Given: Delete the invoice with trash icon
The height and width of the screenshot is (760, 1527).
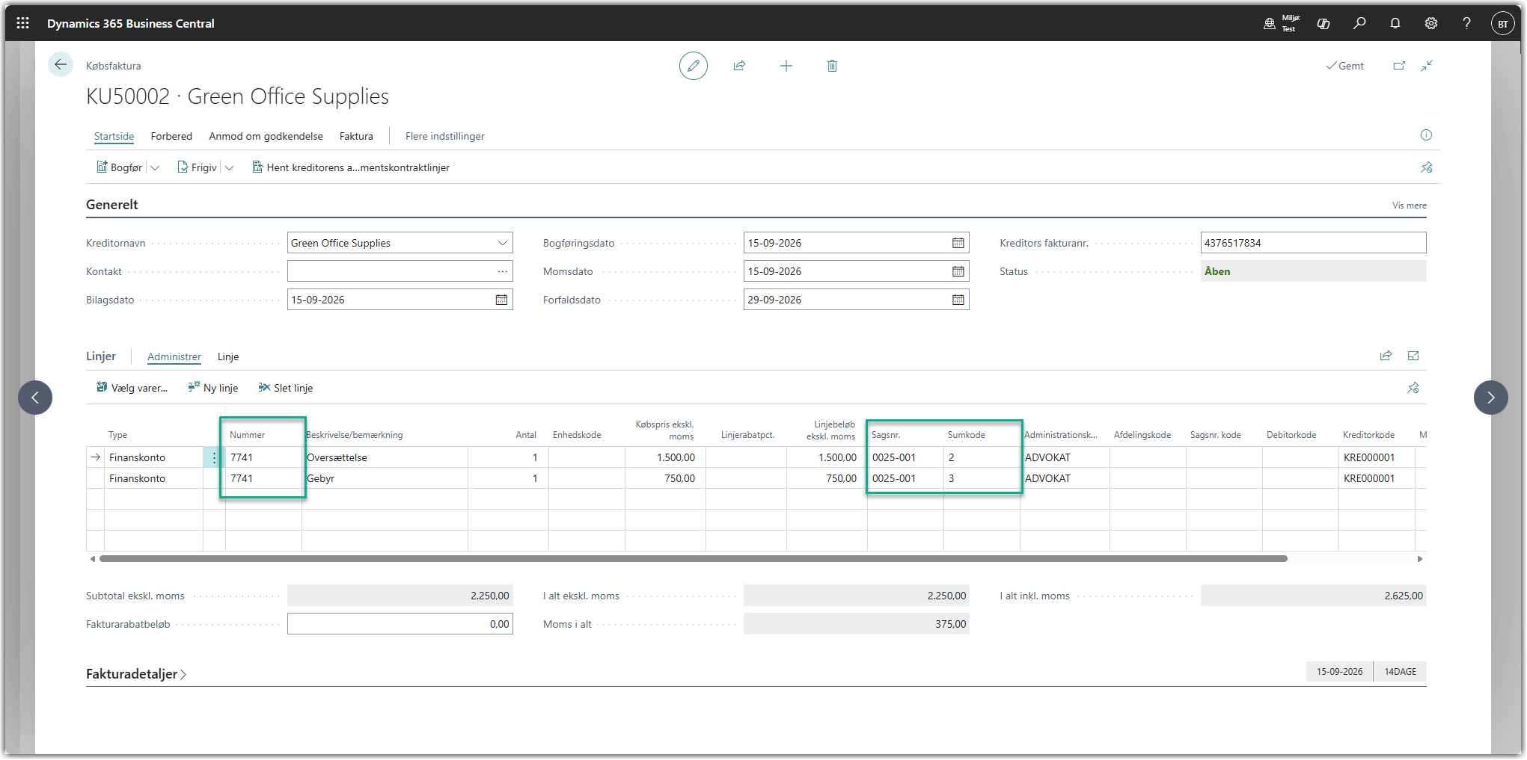Looking at the screenshot, I should pos(832,66).
